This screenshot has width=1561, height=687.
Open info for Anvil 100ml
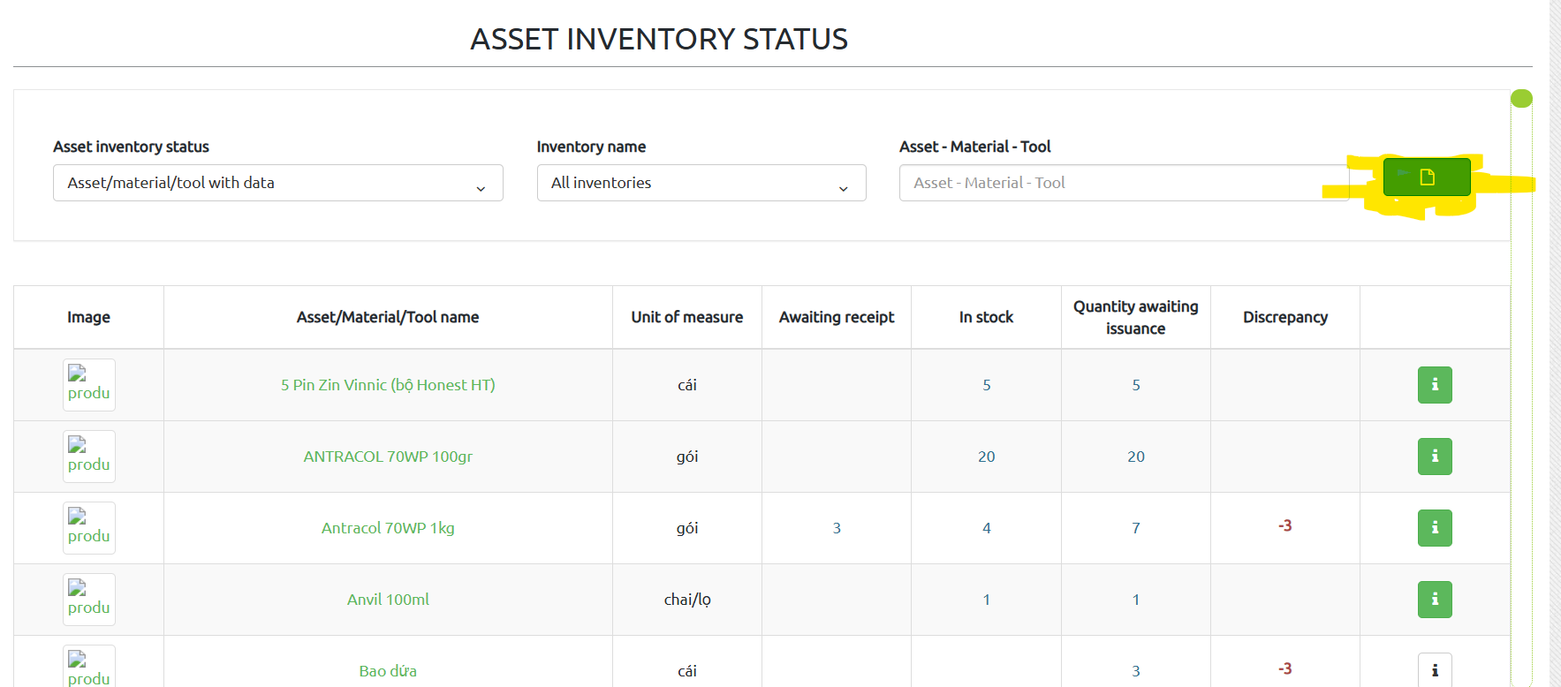point(1434,600)
